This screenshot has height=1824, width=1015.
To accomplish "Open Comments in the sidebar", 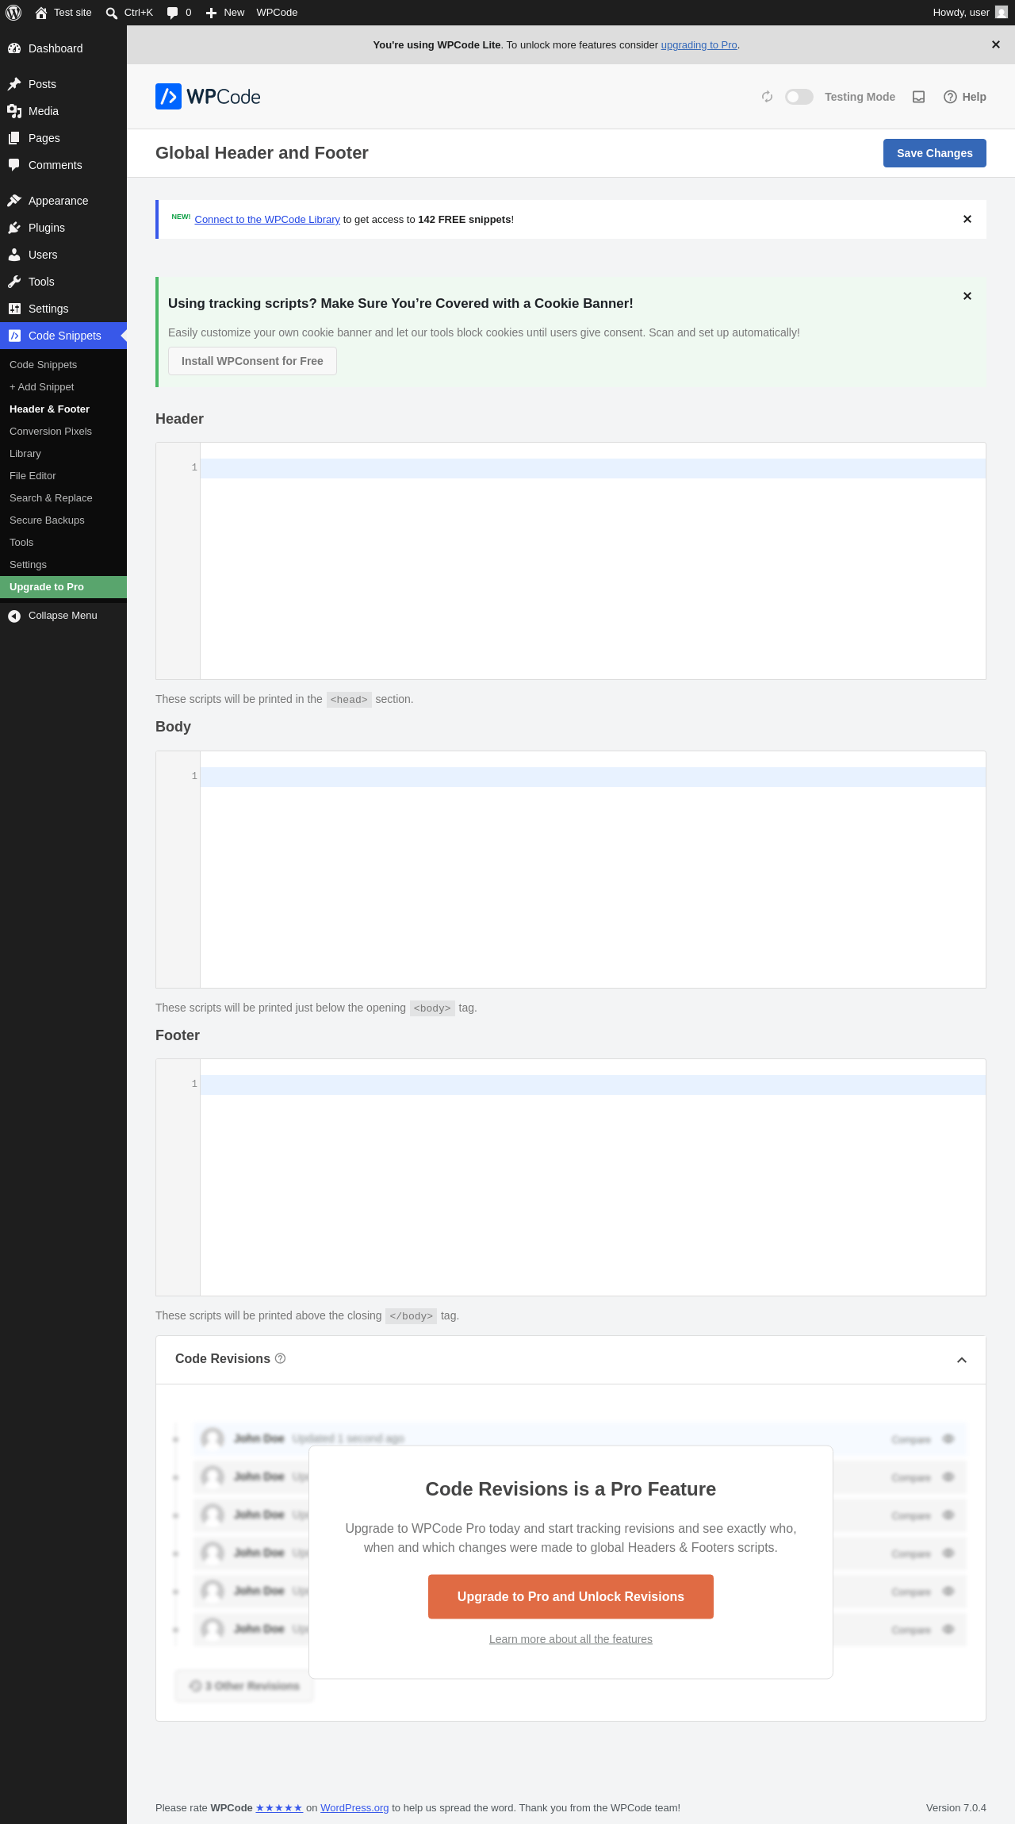I will pyautogui.click(x=63, y=165).
